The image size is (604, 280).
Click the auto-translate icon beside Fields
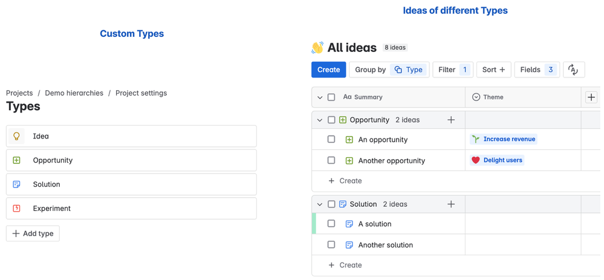(x=574, y=70)
